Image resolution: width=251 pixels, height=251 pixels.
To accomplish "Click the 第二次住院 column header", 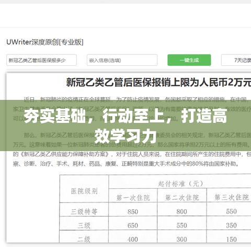I will point(182,198).
